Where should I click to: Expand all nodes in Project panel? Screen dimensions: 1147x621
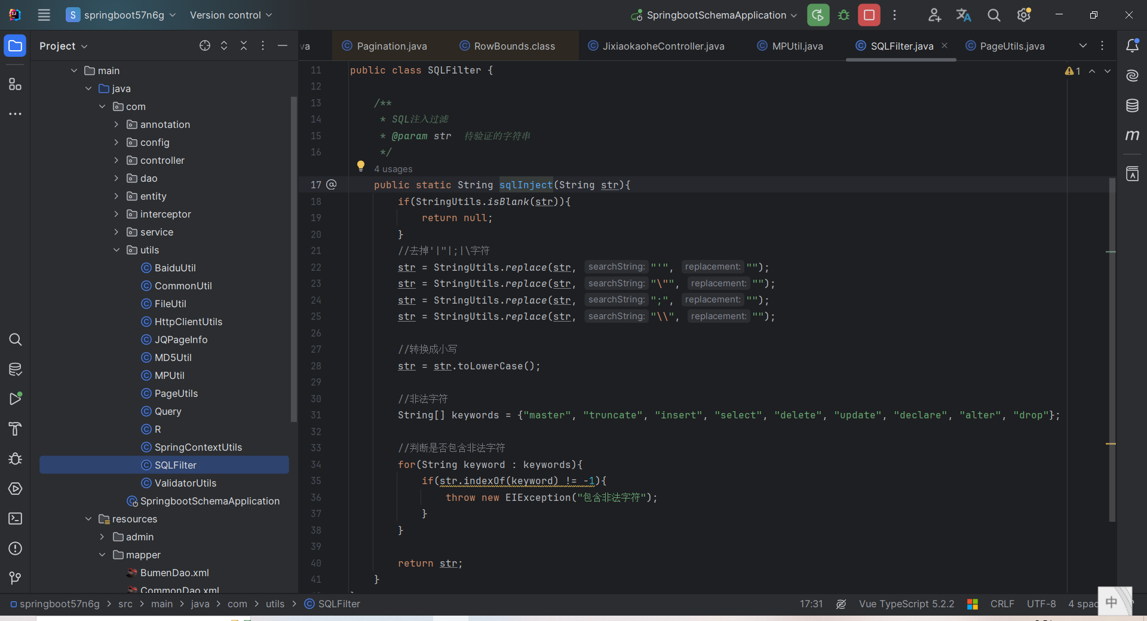point(224,45)
